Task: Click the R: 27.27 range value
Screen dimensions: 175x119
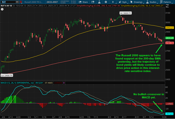Action: coord(72,6)
